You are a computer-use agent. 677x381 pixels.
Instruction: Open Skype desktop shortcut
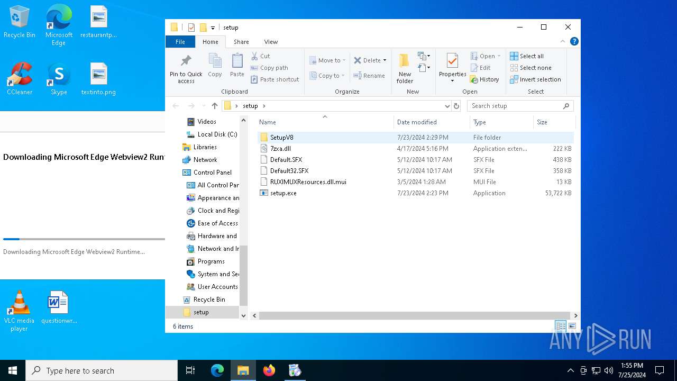[59, 79]
